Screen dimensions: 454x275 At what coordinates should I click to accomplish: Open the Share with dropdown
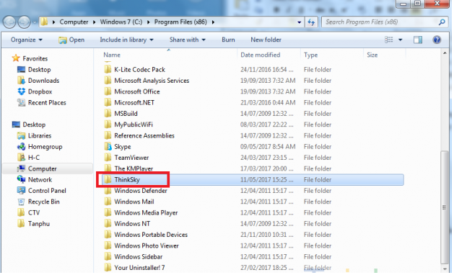[x=188, y=40]
